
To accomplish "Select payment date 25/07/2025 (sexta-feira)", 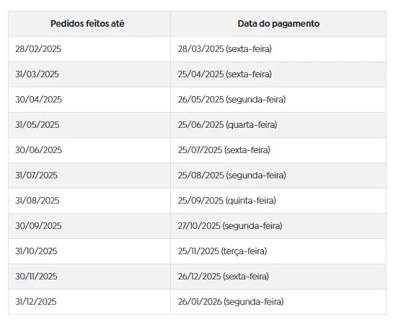I will (x=278, y=150).
